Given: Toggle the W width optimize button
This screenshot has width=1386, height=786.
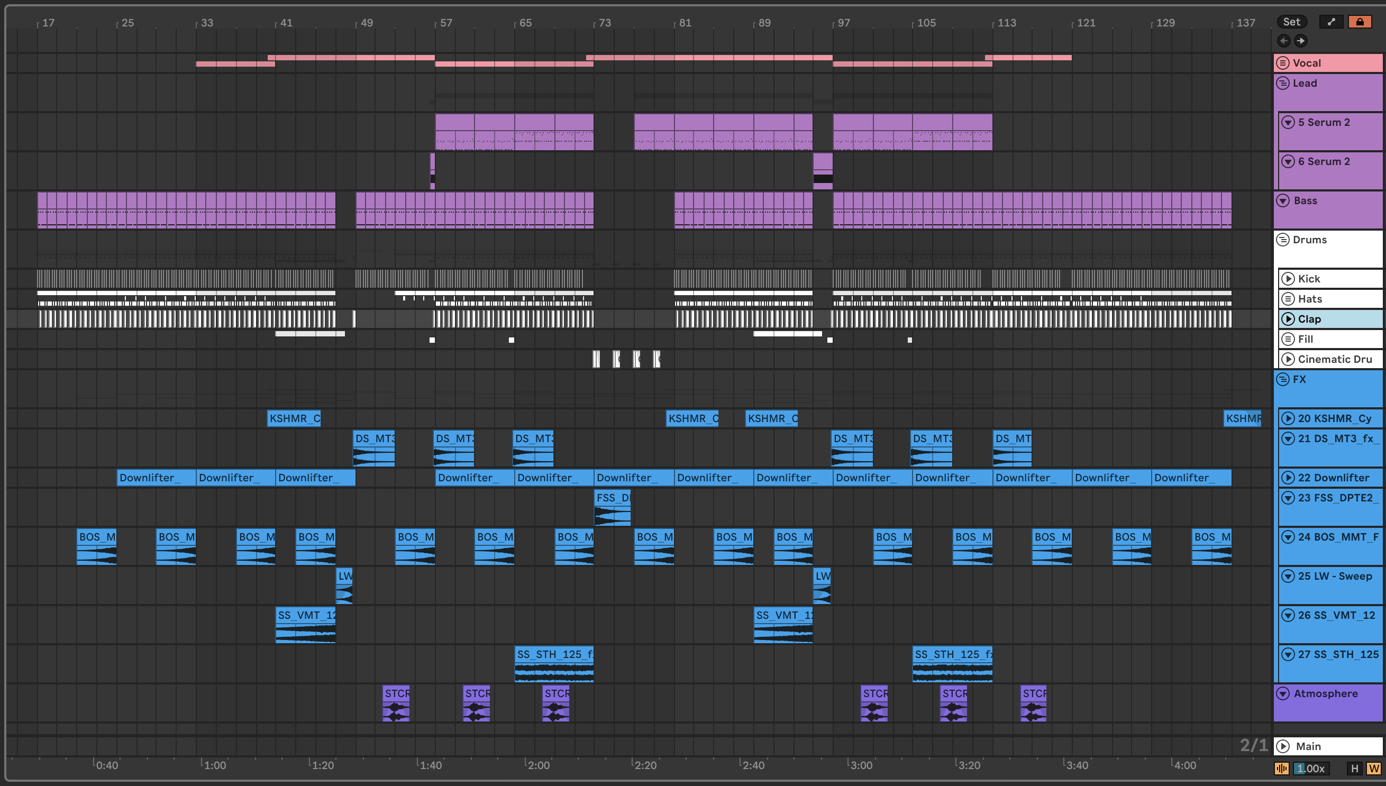Looking at the screenshot, I should click(1374, 768).
